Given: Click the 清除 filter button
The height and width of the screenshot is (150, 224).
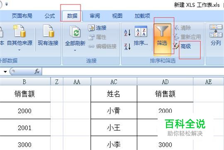Looking at the screenshot, I should point(183,28).
